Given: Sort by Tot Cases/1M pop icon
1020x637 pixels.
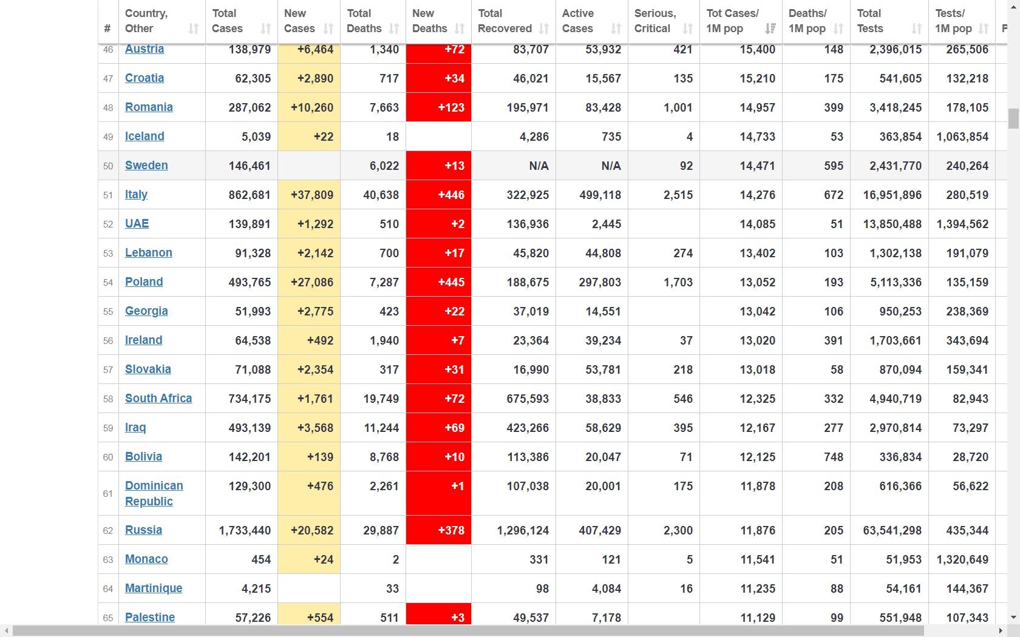Looking at the screenshot, I should click(770, 29).
